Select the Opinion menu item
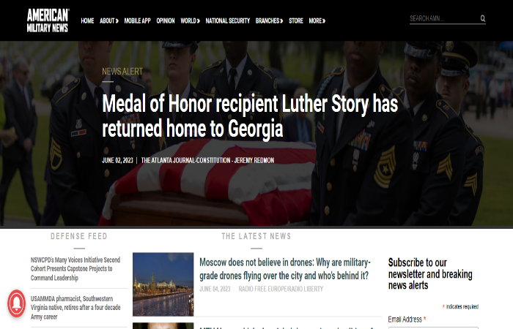The height and width of the screenshot is (329, 513). pyautogui.click(x=166, y=21)
